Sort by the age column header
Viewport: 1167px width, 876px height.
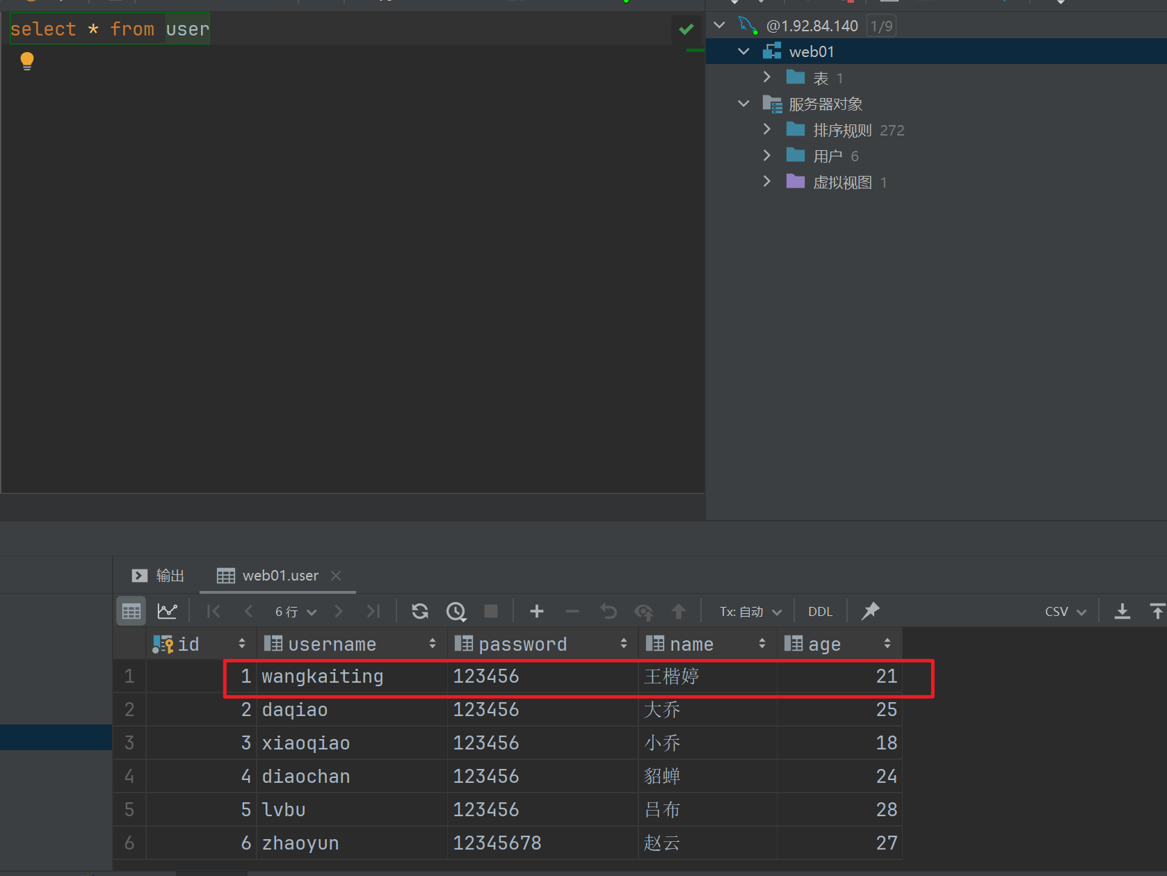[824, 644]
